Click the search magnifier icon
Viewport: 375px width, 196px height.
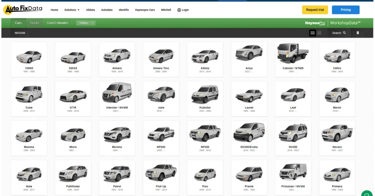(344, 33)
